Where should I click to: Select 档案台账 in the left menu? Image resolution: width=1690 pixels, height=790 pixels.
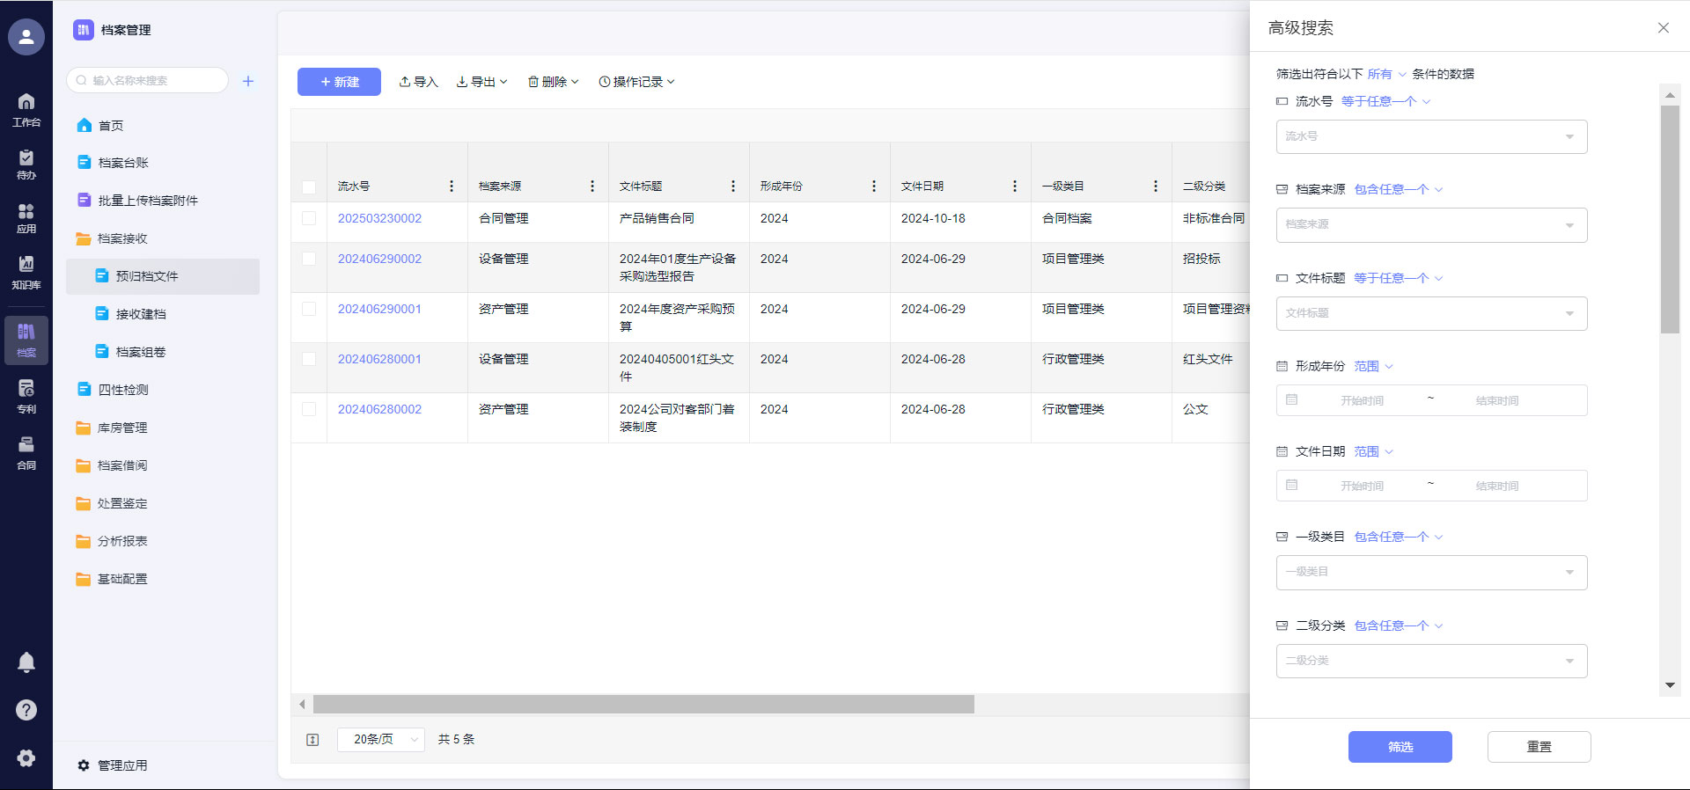(x=123, y=163)
